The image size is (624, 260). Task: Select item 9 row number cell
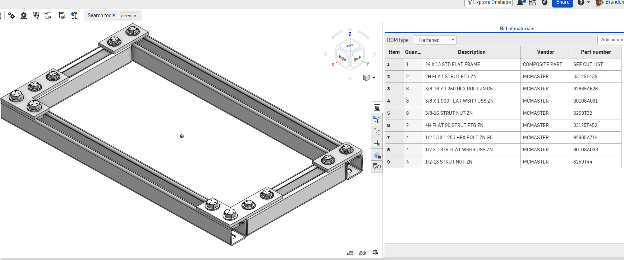[x=394, y=162]
